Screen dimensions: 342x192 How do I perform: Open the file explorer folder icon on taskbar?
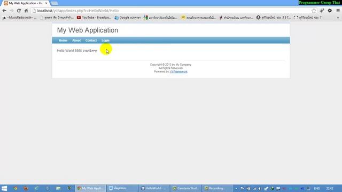[x=58, y=188]
